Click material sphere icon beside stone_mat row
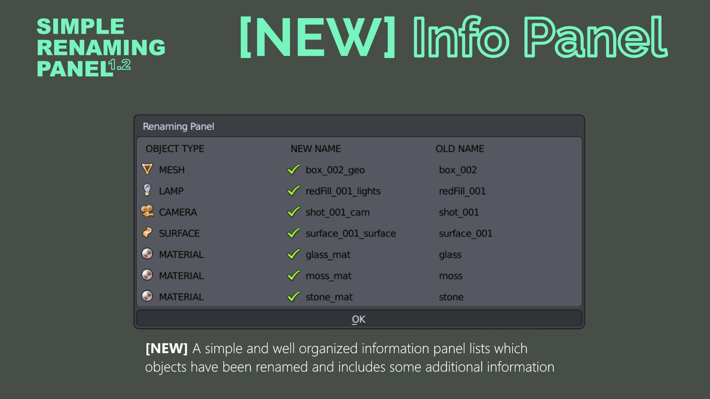 click(x=147, y=296)
